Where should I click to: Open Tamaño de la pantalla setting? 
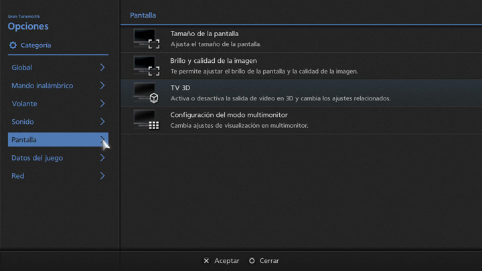[204, 33]
